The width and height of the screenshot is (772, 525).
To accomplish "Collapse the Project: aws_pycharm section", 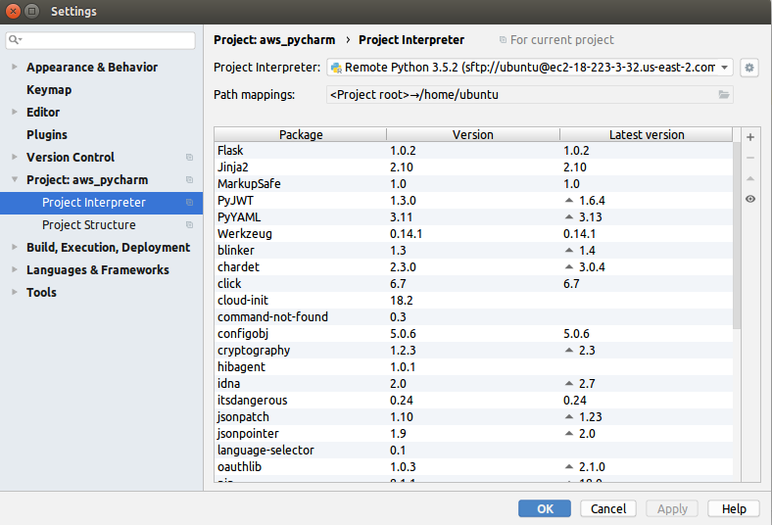I will pyautogui.click(x=15, y=179).
